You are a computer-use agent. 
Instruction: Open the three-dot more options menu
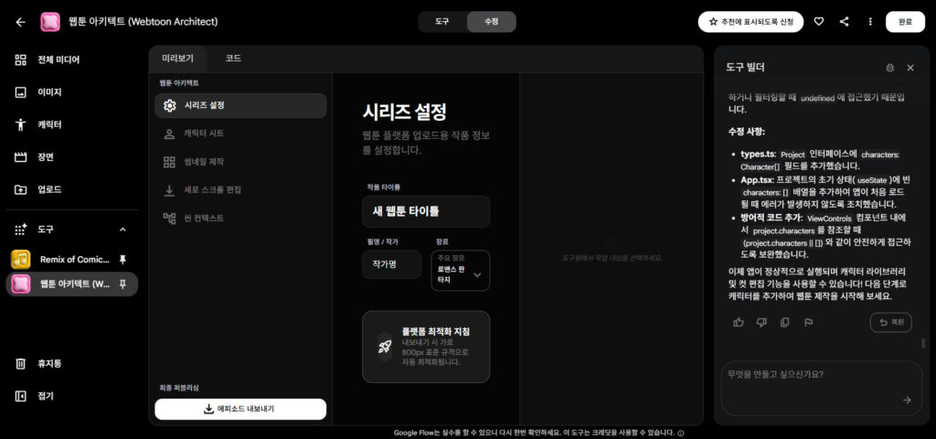[x=870, y=22]
